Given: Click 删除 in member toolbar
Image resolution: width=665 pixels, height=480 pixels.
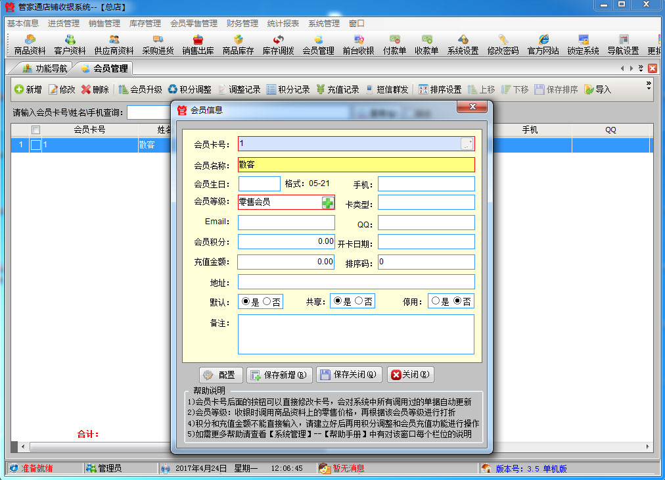Looking at the screenshot, I should (x=95, y=89).
